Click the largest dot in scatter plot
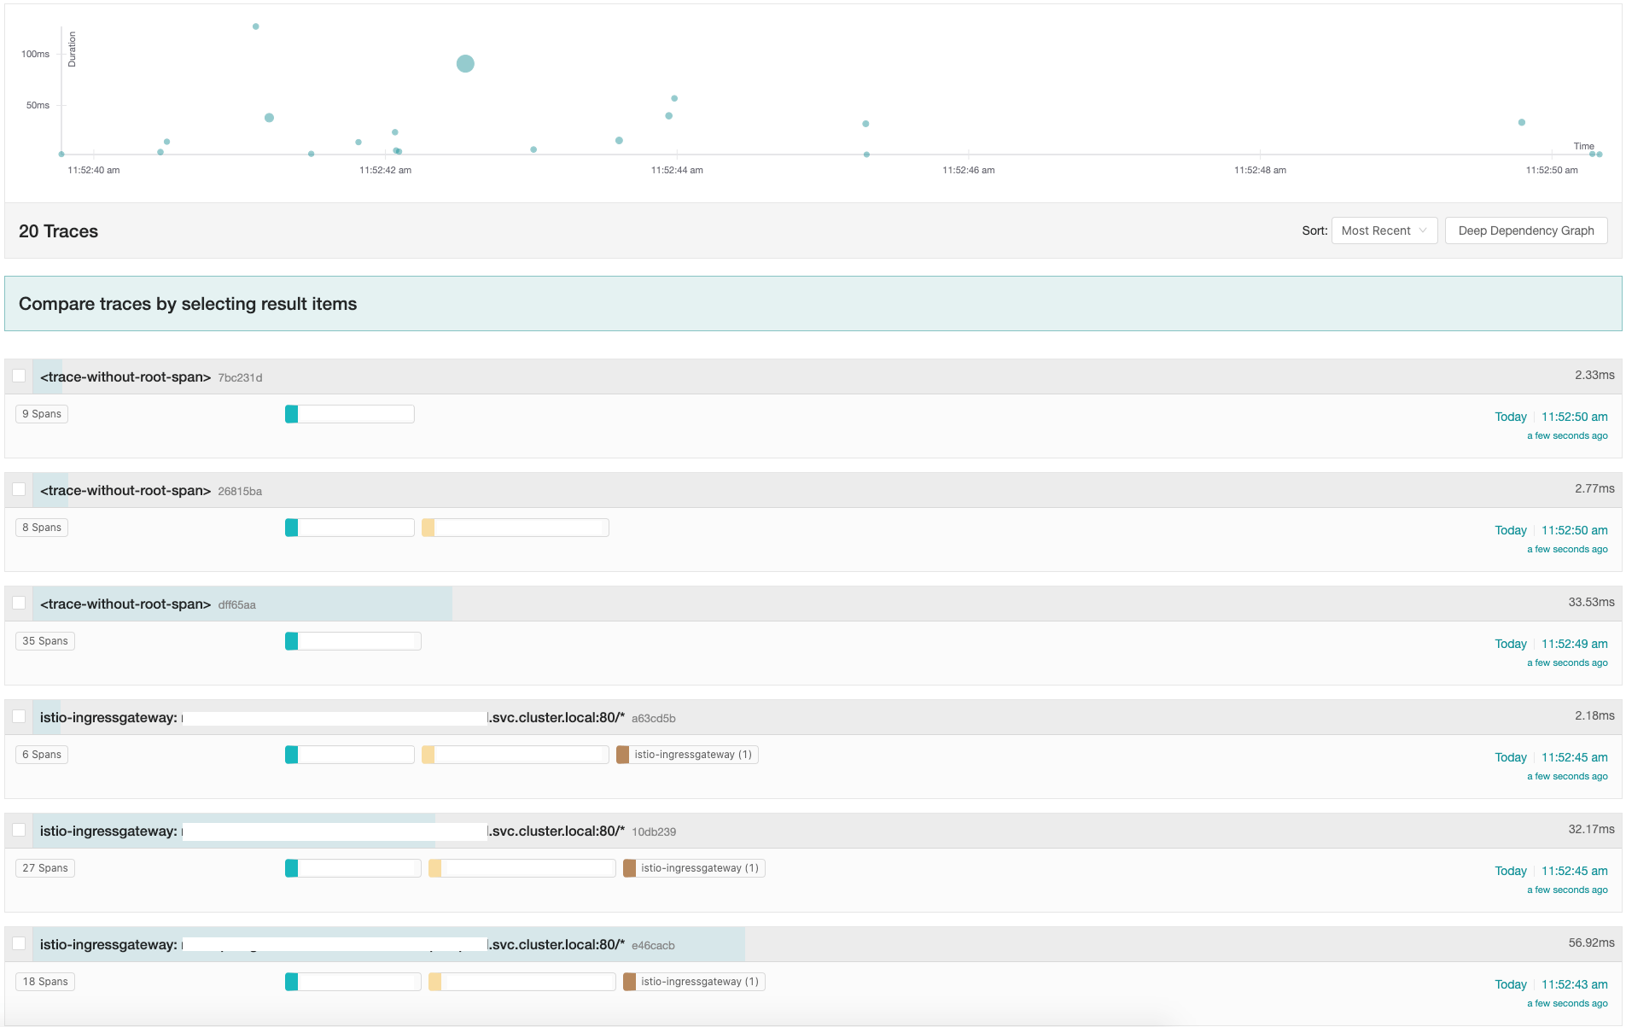The width and height of the screenshot is (1626, 1027). (x=465, y=63)
